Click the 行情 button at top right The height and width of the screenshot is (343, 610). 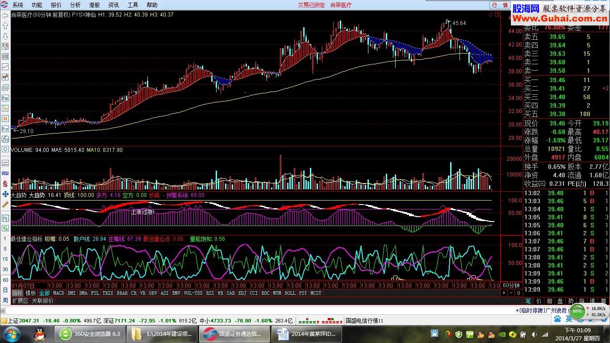500,5
